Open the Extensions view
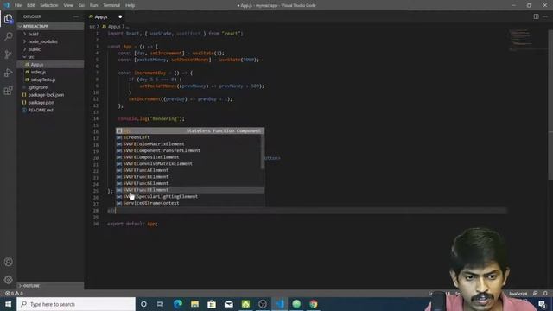The height and width of the screenshot is (311, 553). 8,91
